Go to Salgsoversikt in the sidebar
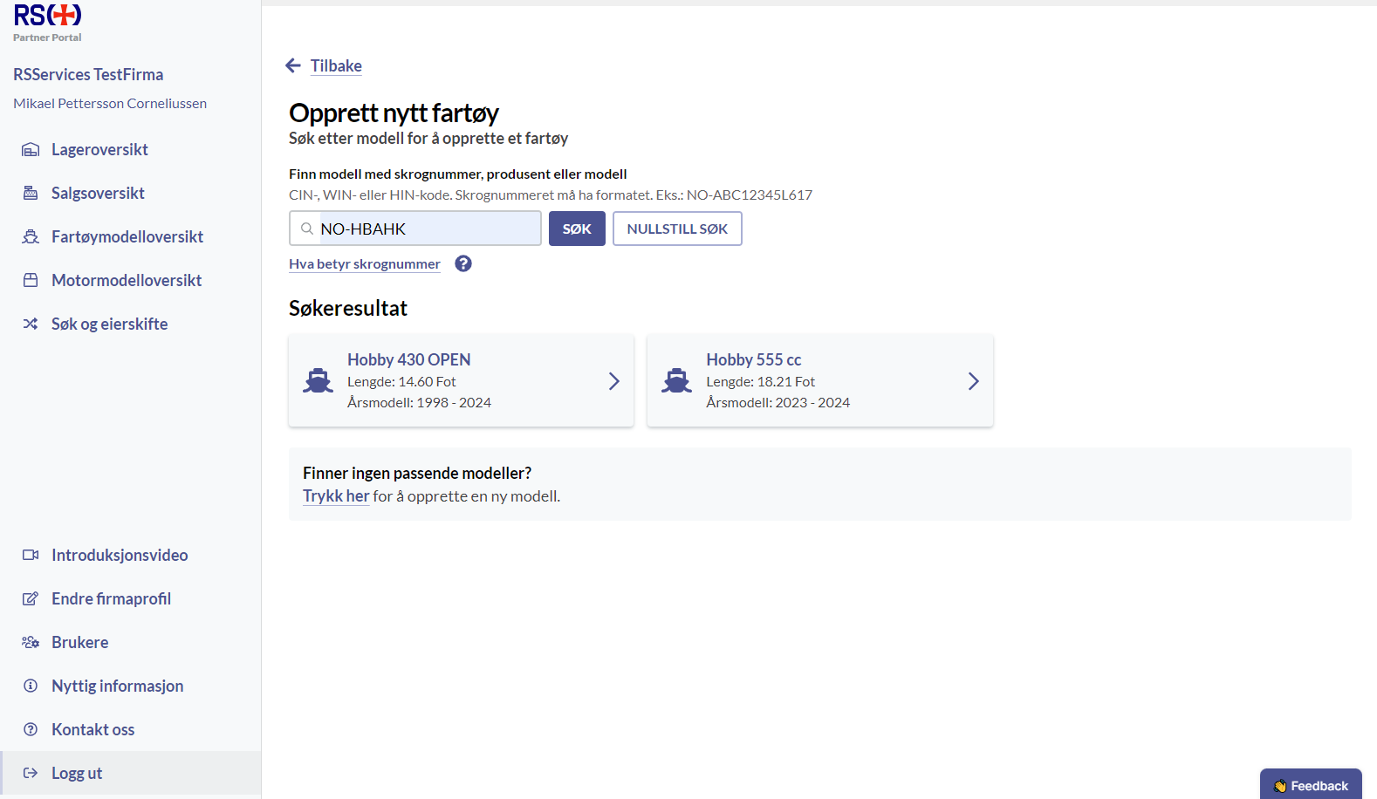The width and height of the screenshot is (1377, 799). [x=98, y=193]
